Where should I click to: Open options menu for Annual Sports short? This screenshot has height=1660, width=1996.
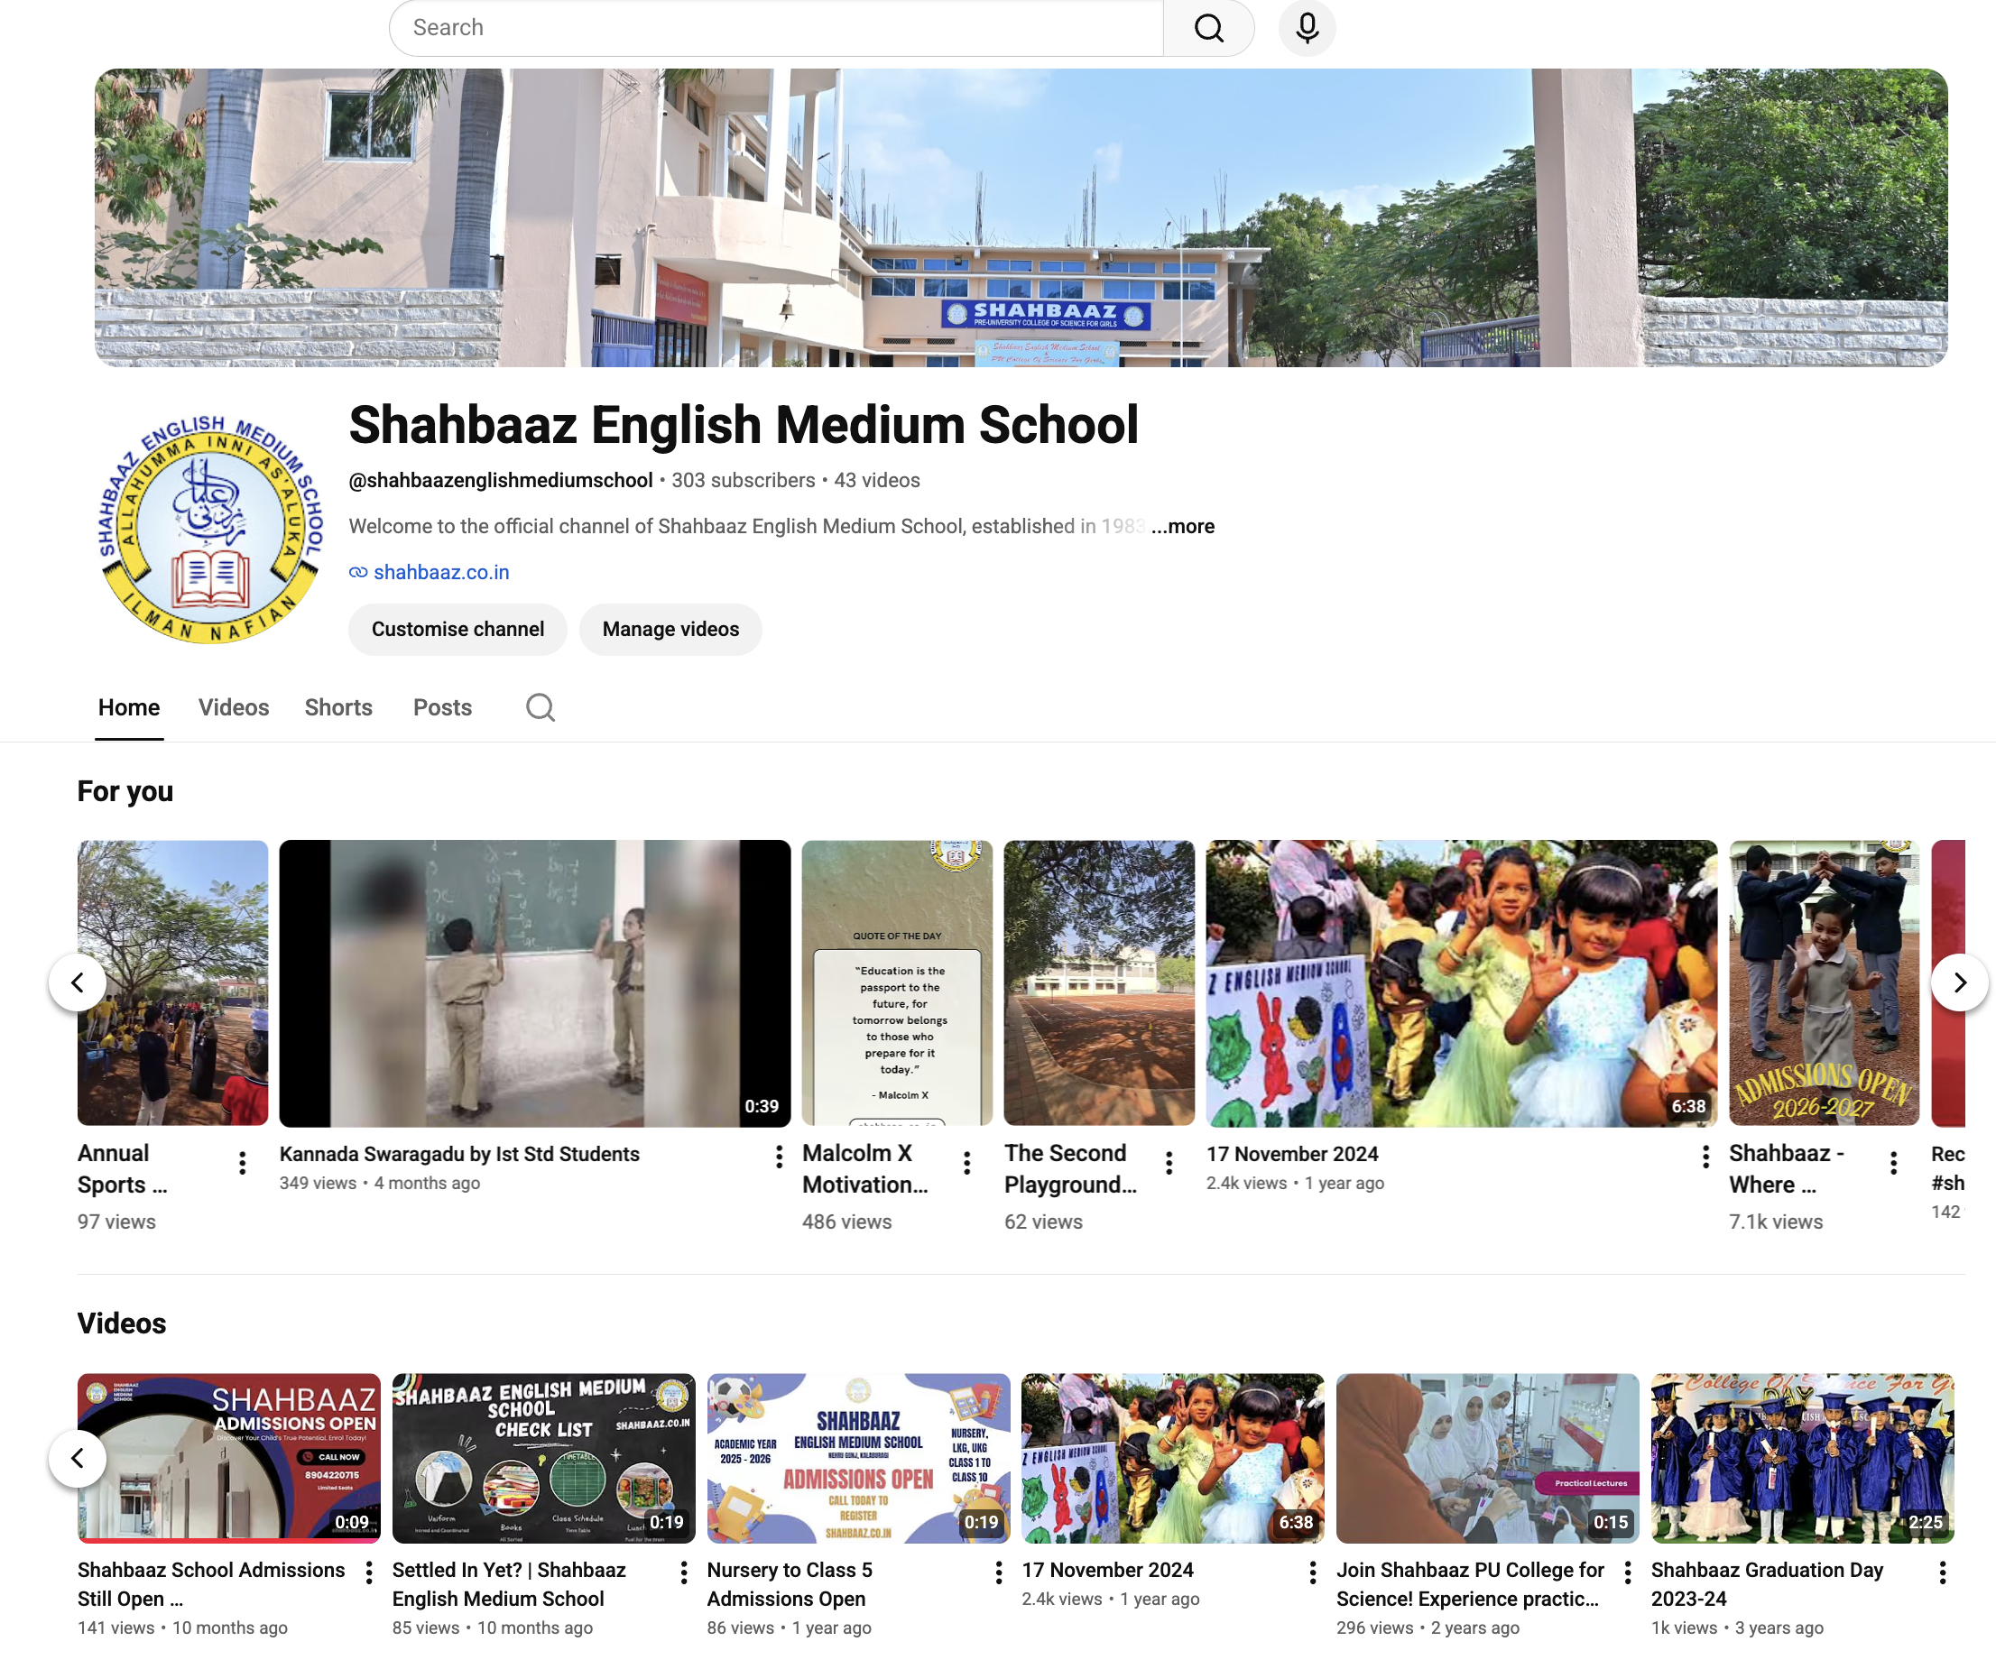(x=243, y=1162)
